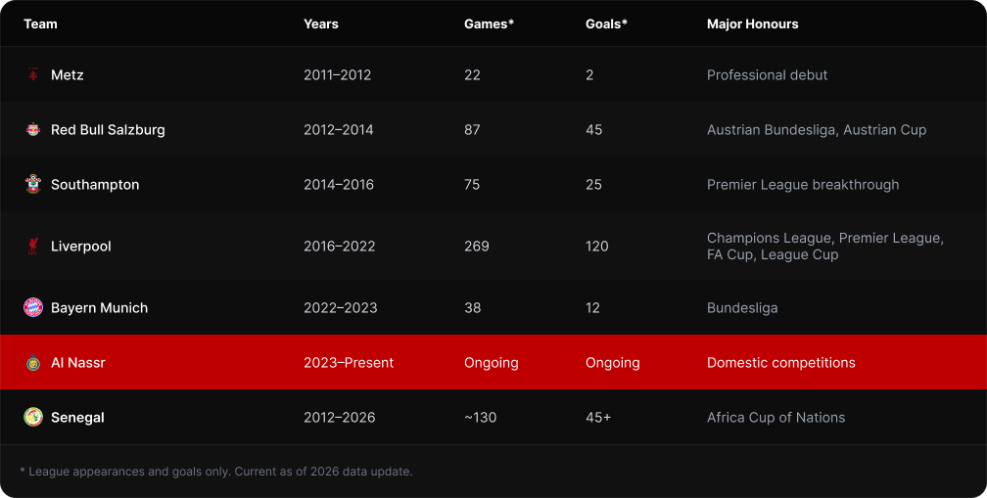Select the Senegal team name
Image resolution: width=987 pixels, height=498 pixels.
coord(77,418)
